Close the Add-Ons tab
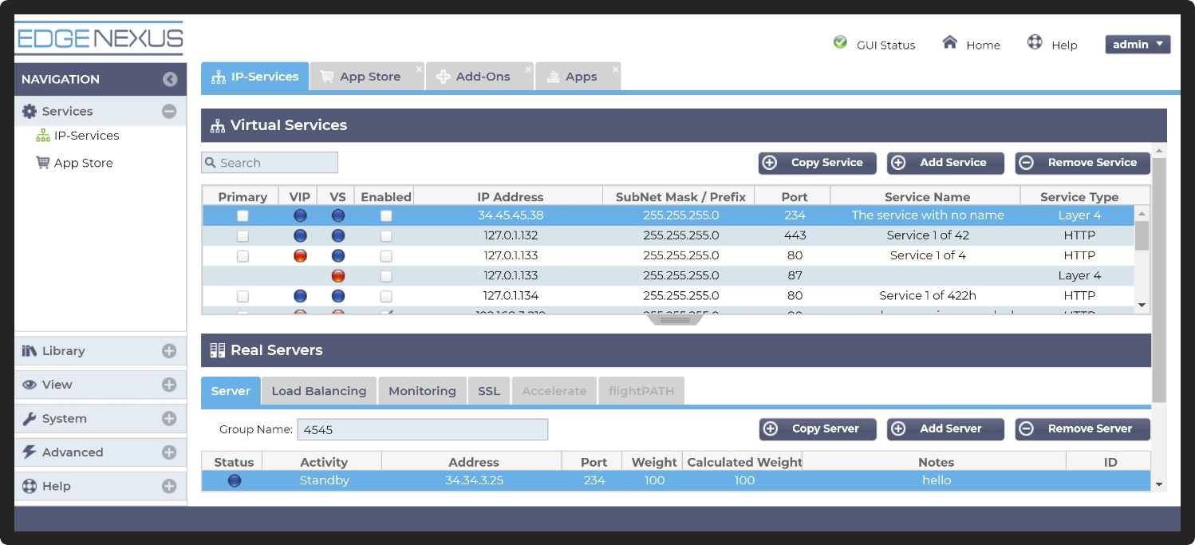This screenshot has width=1195, height=545. pyautogui.click(x=528, y=69)
